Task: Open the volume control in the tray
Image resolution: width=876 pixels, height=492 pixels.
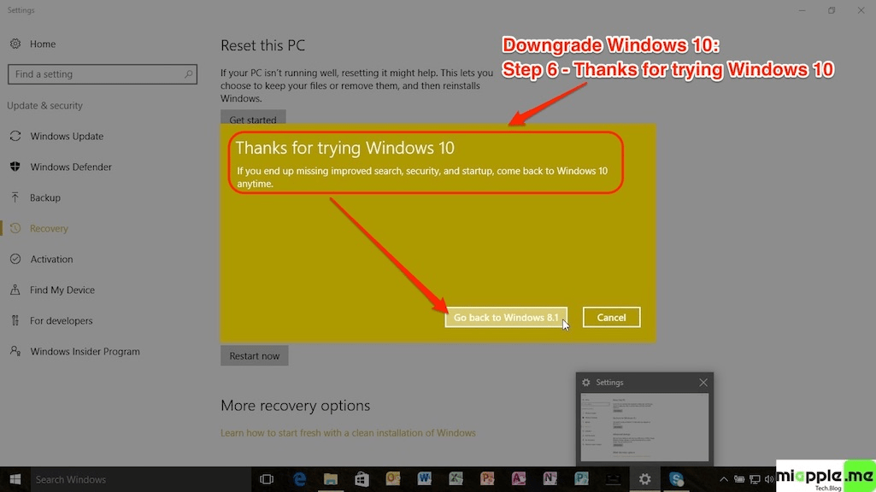Action: click(x=769, y=479)
